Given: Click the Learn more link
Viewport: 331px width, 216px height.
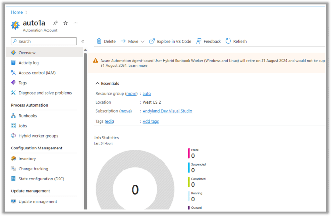Looking at the screenshot, I should [x=138, y=65].
